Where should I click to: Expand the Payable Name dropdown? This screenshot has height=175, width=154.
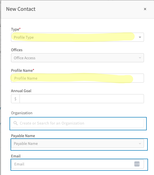click(x=78, y=143)
